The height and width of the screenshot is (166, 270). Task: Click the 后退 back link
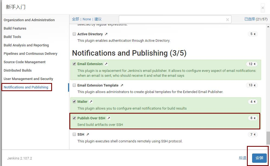click(x=242, y=158)
